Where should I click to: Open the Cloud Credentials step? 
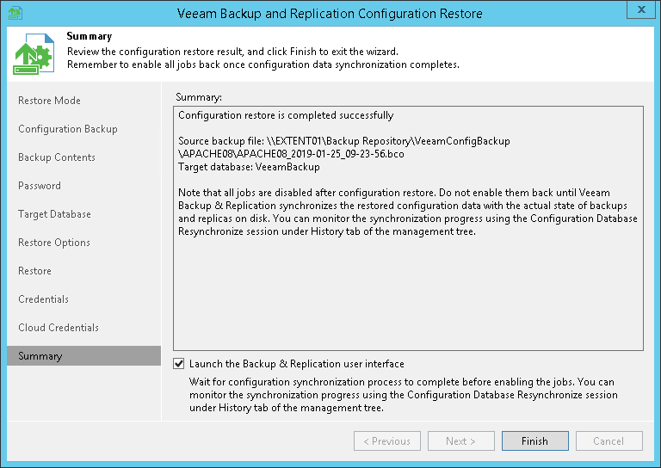pos(59,328)
